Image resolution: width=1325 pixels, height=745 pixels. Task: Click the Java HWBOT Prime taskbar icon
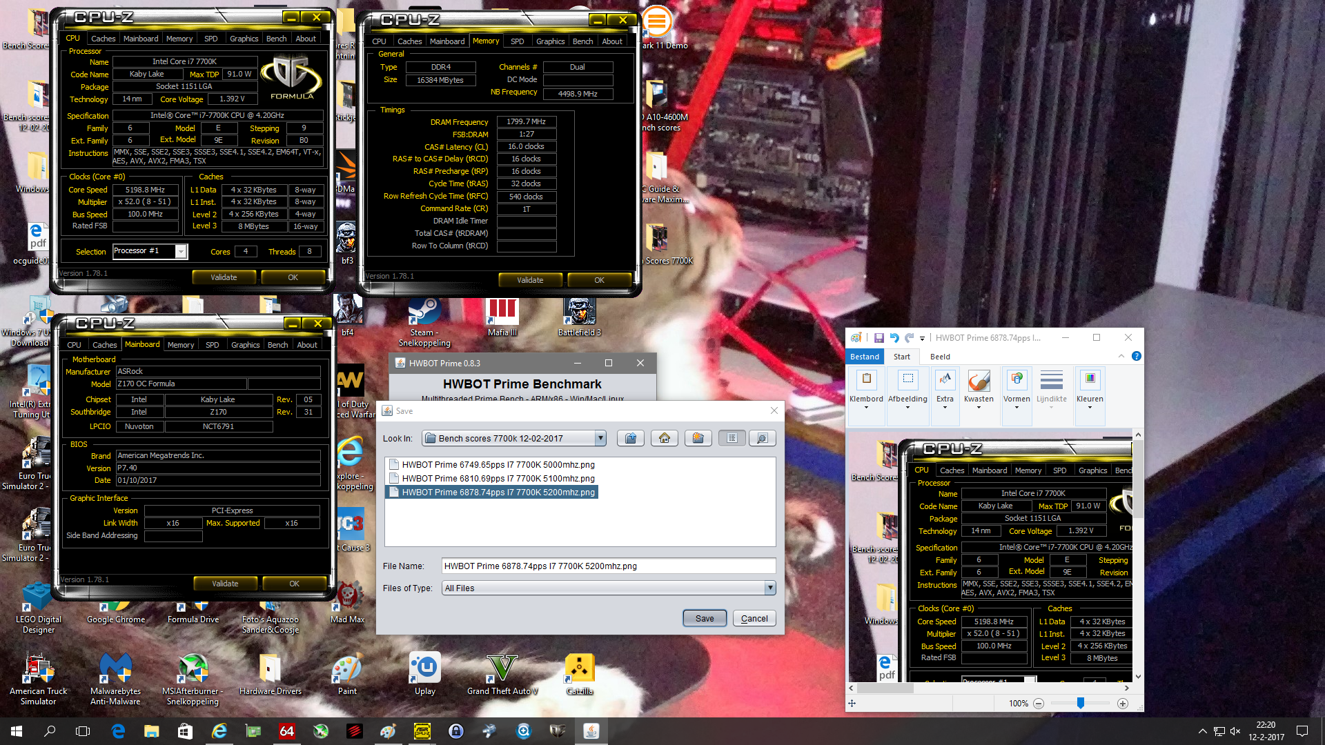point(591,731)
